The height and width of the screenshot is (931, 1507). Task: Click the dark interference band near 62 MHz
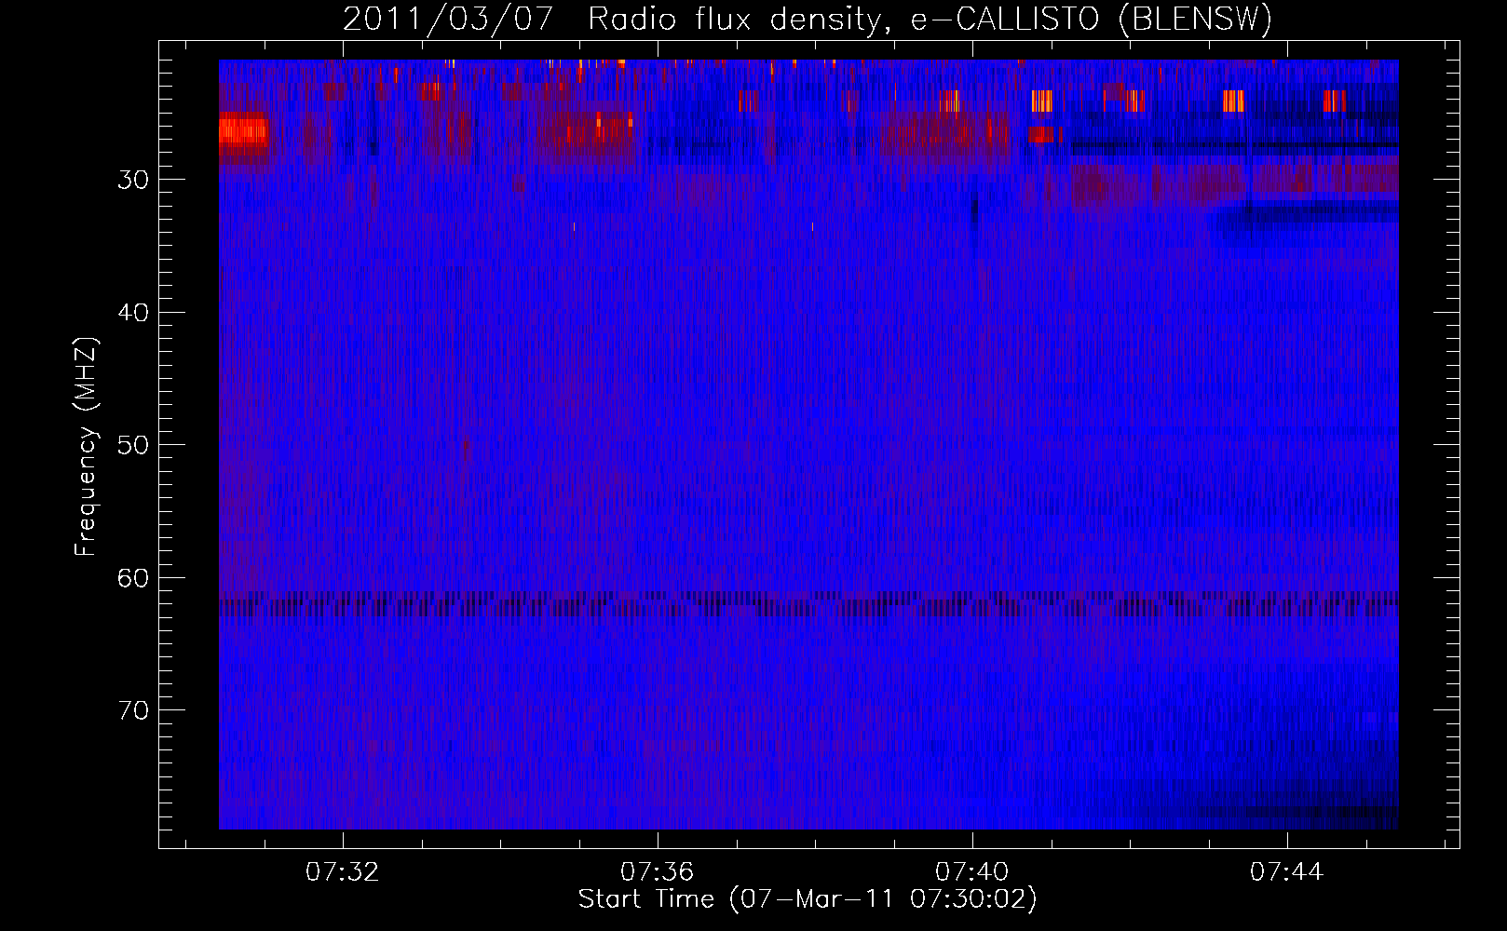pos(808,603)
